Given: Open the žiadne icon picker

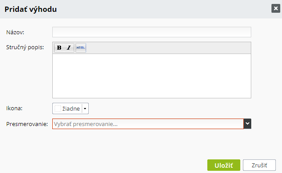Looking at the screenshot, I should [70, 108].
